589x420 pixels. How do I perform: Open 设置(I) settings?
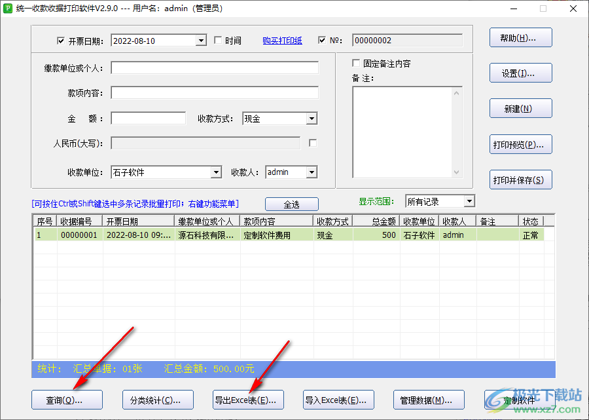click(520, 73)
